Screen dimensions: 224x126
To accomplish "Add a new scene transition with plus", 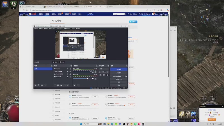I will click(x=101, y=75).
